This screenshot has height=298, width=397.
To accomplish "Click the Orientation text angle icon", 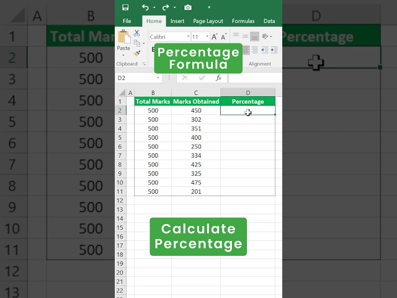I will [265, 37].
